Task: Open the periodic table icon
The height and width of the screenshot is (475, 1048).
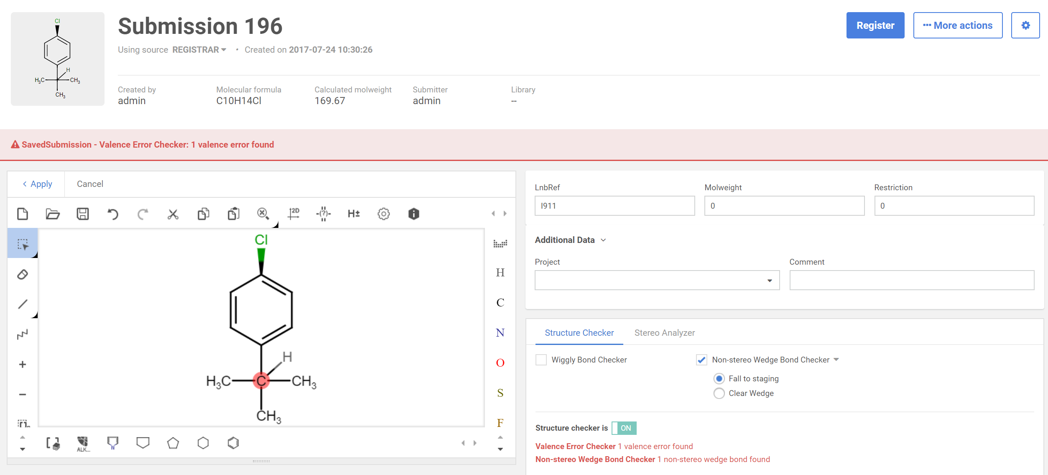Action: [x=500, y=243]
